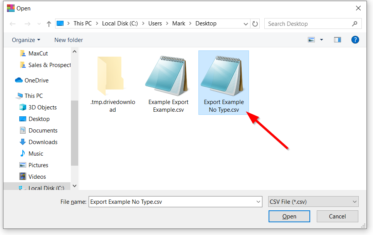Click the search magnifier icon

(x=355, y=23)
